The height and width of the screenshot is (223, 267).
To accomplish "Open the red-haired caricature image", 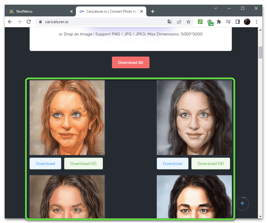I will click(x=67, y=118).
